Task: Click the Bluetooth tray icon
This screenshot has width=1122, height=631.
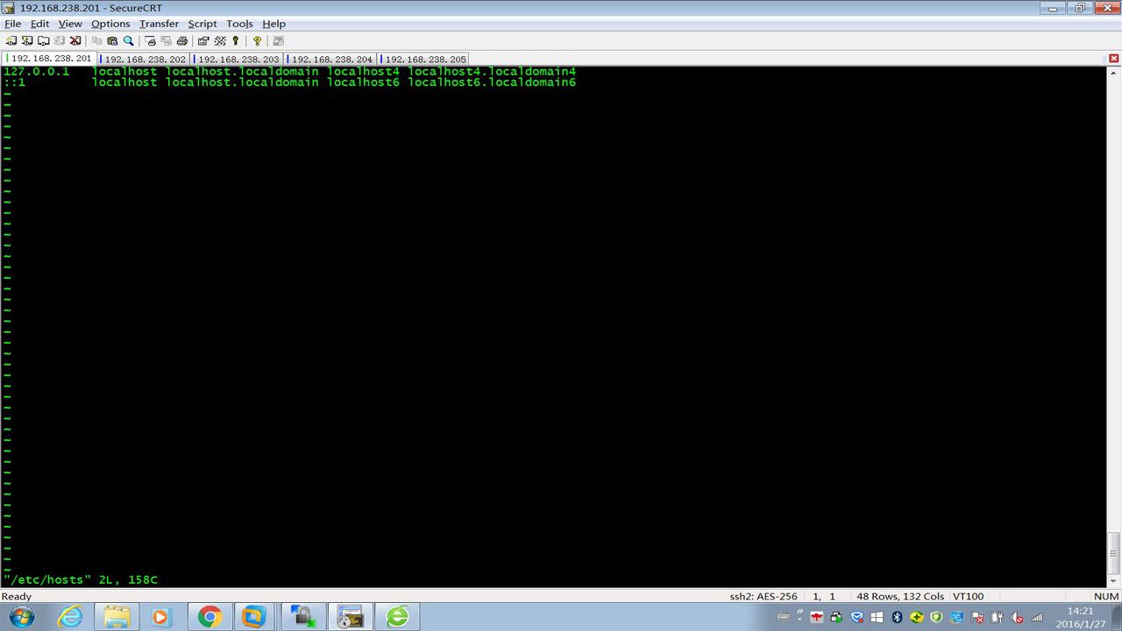Action: click(897, 617)
